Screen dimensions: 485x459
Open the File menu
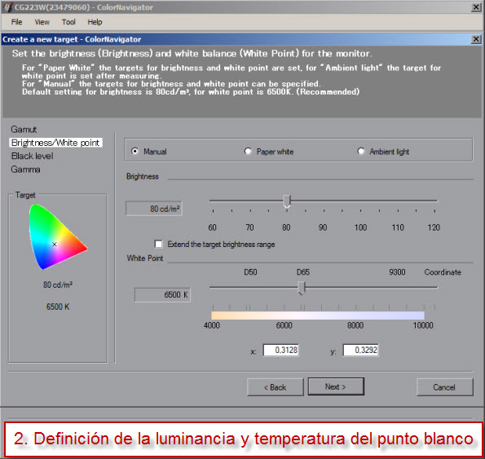[x=16, y=22]
